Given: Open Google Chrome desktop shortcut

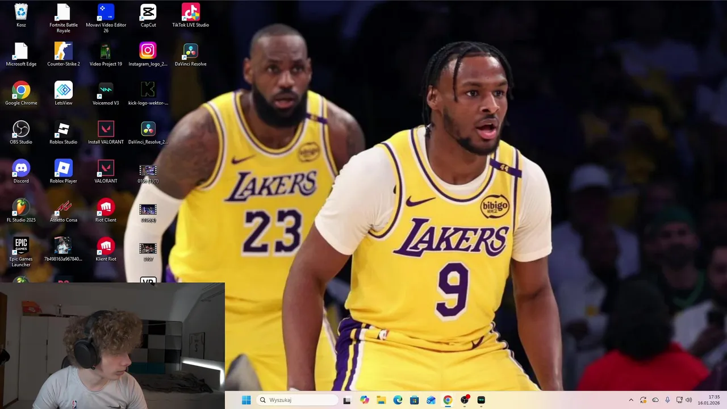Looking at the screenshot, I should click(x=21, y=94).
